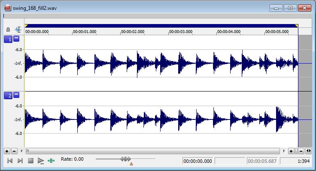Image resolution: width=316 pixels, height=171 pixels.
Task: Zoom out level with left minus button
Action: [14, 151]
